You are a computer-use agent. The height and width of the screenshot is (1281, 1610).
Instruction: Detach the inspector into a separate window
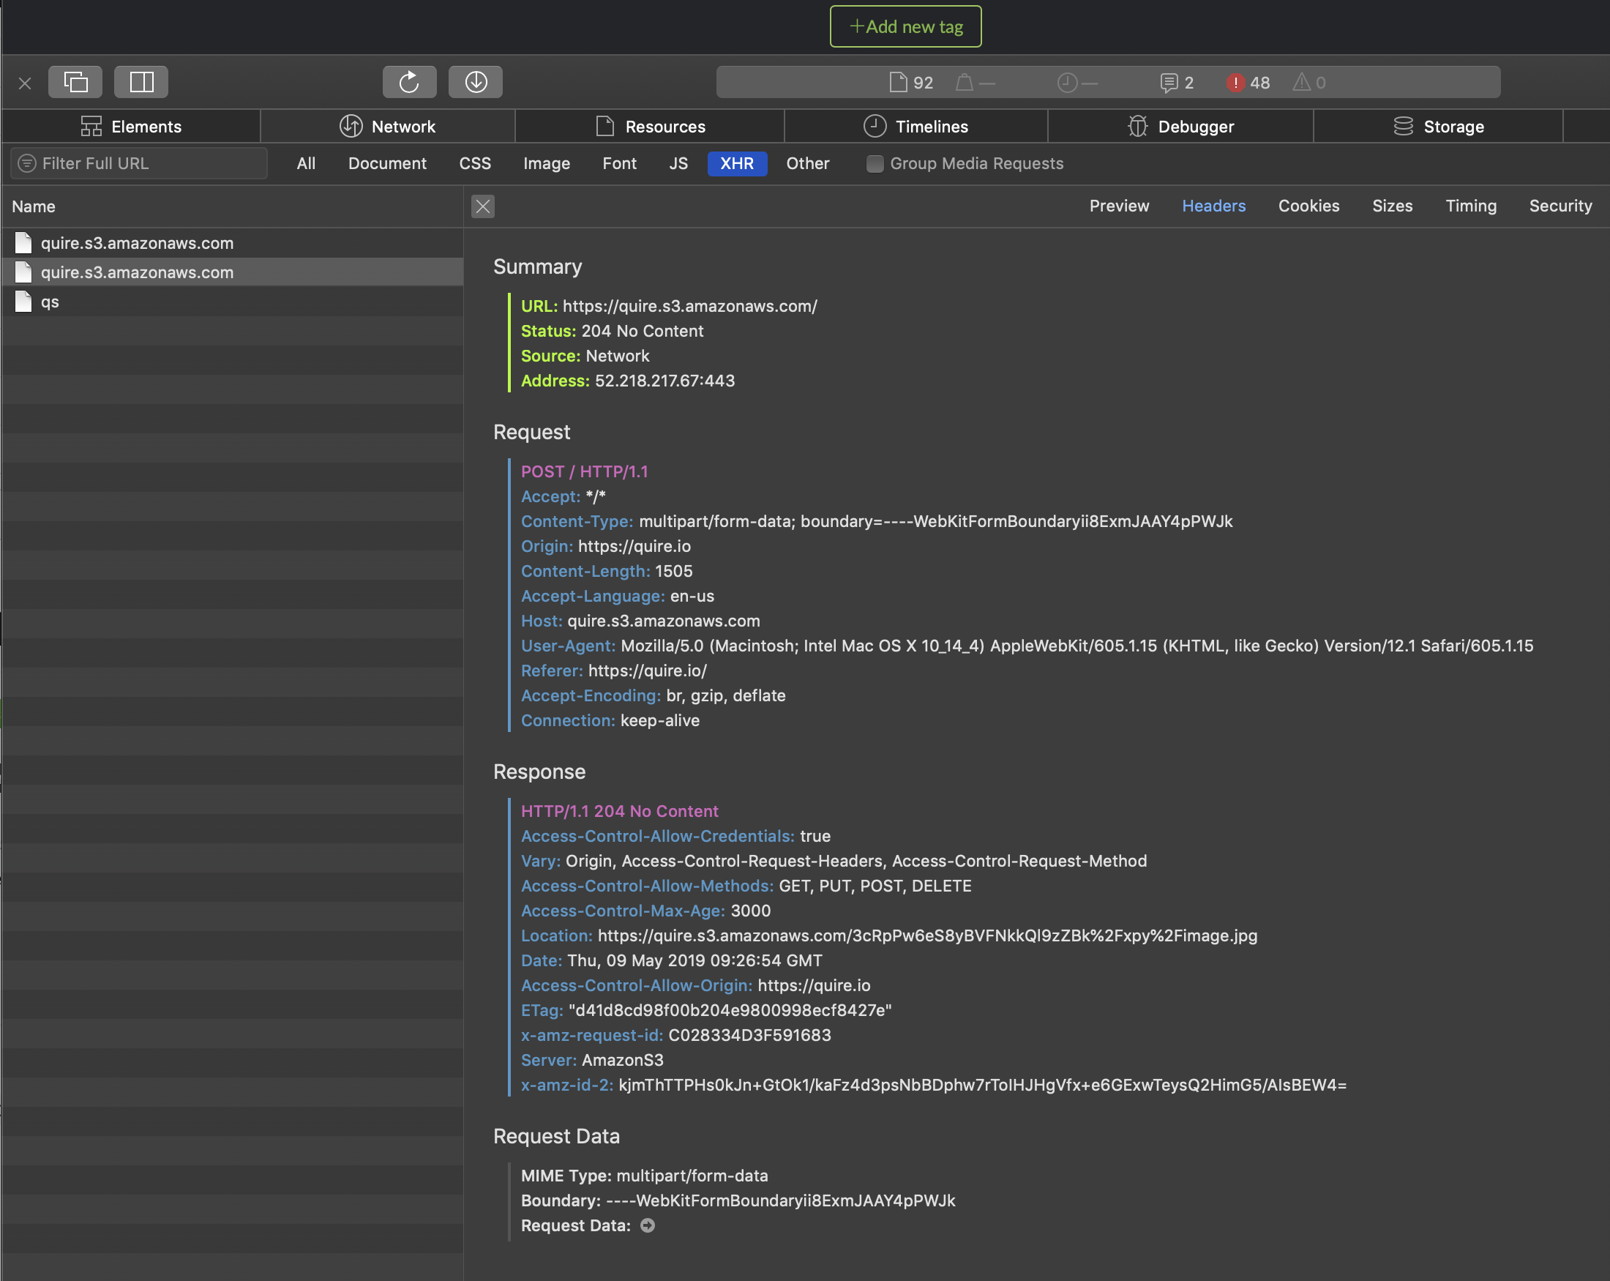tap(75, 81)
